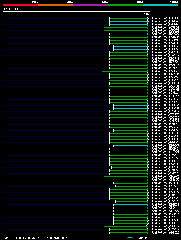
Task: Click the cyan 100char scale marker
Action: (x=130, y=238)
